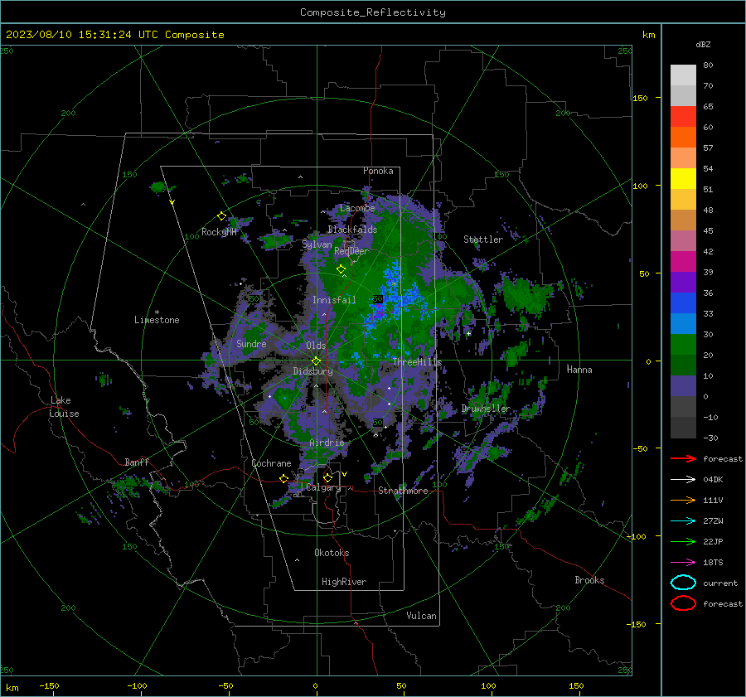
Task: Click the yellow diamond marker below Cochrane
Action: pos(283,478)
